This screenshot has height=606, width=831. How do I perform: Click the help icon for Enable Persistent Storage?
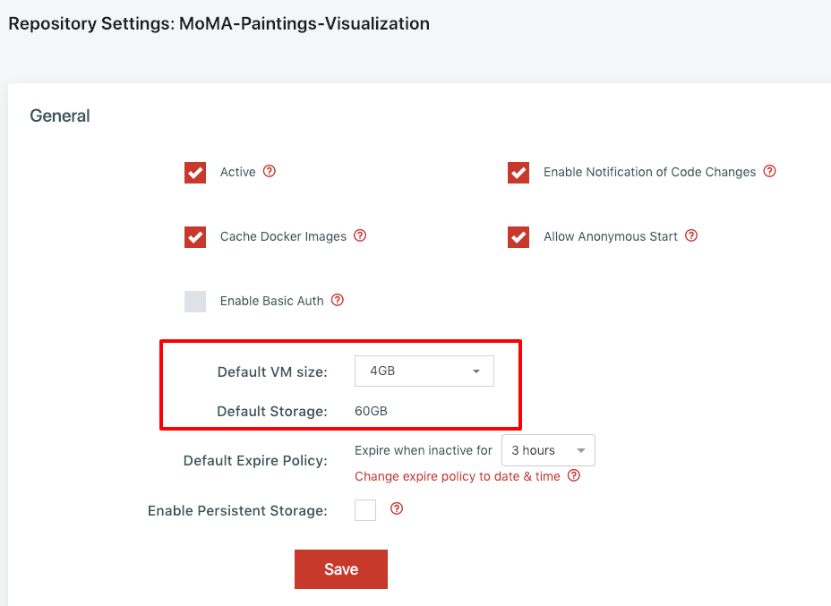click(397, 509)
